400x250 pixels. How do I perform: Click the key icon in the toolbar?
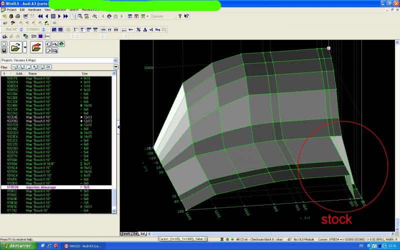(x=180, y=16)
